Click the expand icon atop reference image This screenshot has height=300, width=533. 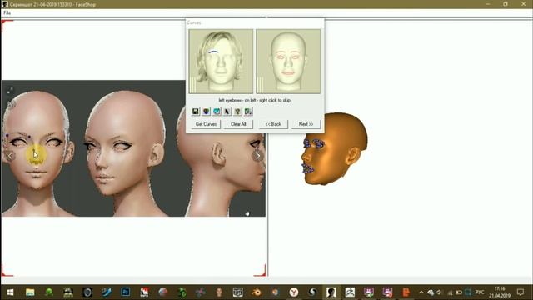click(x=10, y=90)
